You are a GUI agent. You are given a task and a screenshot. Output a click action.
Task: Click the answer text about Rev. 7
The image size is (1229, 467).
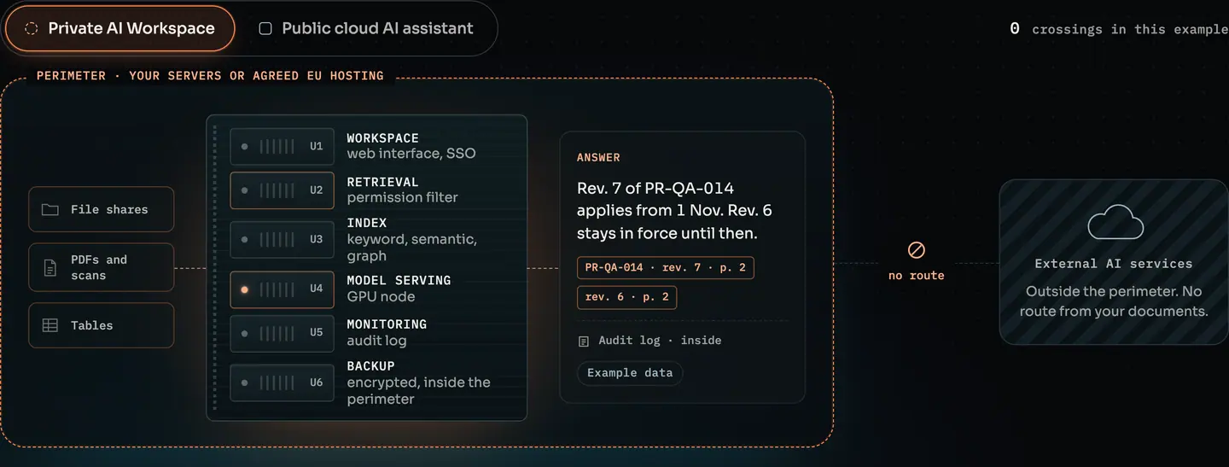tap(674, 210)
